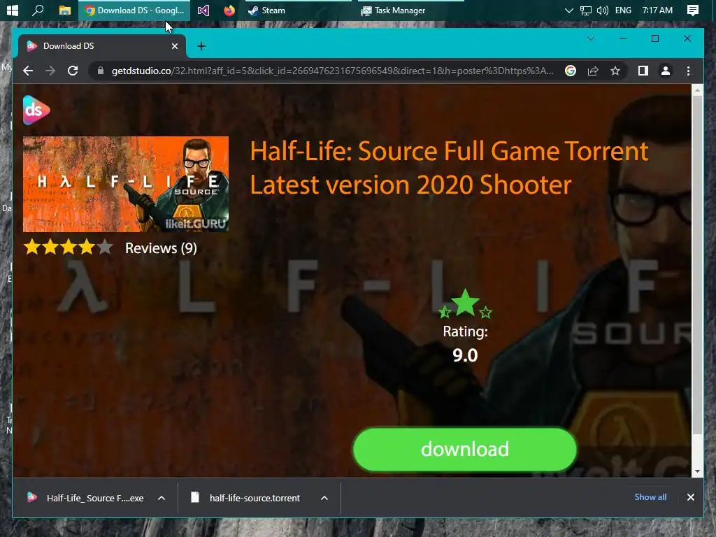
Task: Click the page vertical scrollbar
Action: (697, 266)
